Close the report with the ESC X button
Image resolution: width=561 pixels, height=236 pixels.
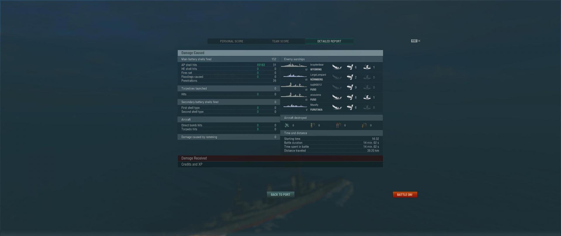[416, 41]
